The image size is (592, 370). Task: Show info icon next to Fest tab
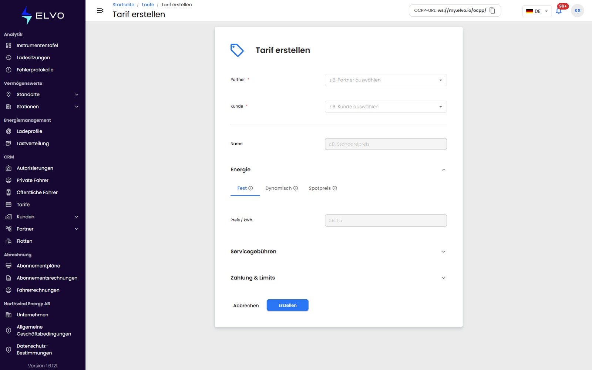pos(250,188)
